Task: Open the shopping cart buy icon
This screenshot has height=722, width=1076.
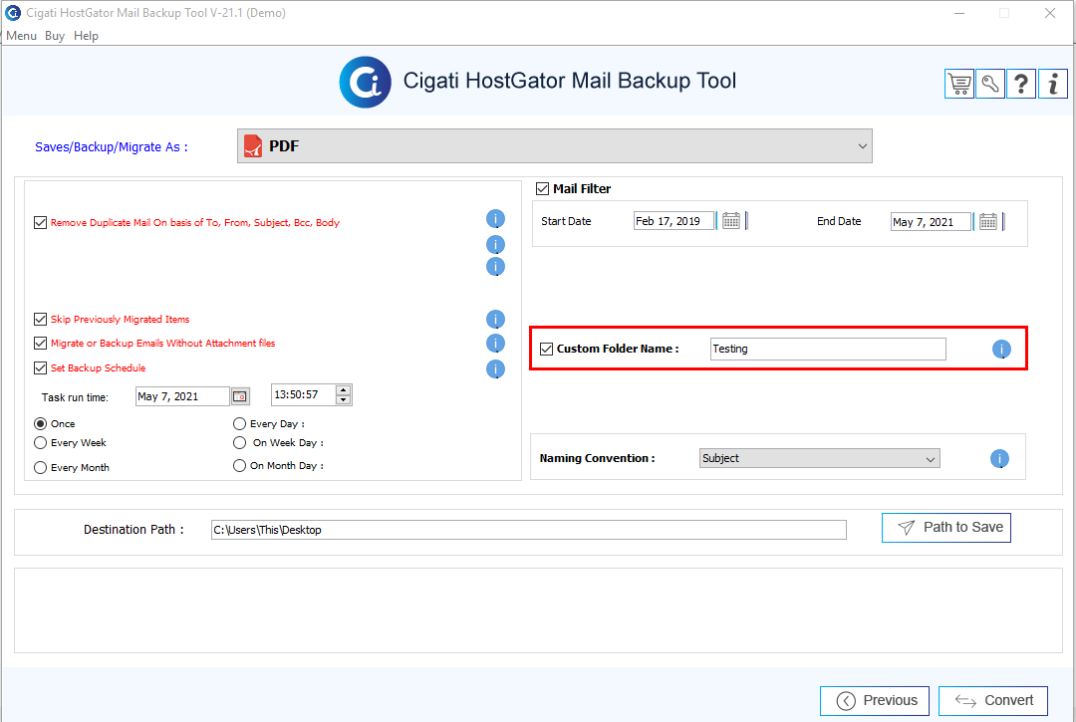Action: (x=958, y=85)
